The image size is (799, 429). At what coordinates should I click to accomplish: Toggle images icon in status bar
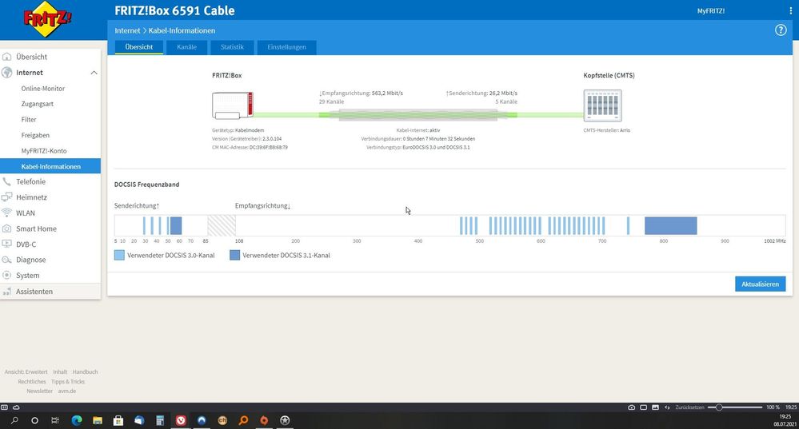(655, 407)
